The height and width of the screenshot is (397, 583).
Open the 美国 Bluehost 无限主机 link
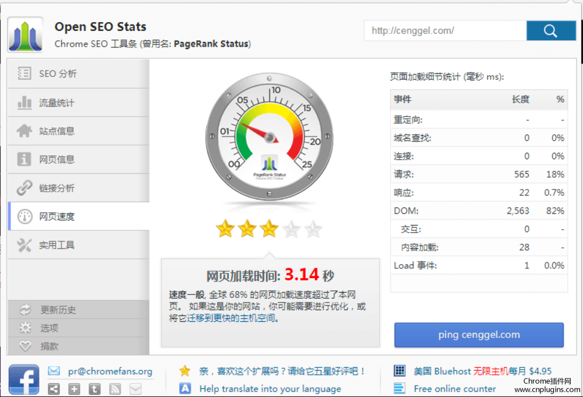pyautogui.click(x=483, y=371)
